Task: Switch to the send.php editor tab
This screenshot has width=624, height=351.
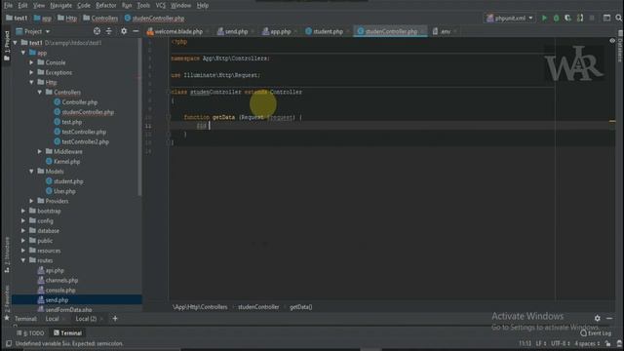Action: coord(236,31)
